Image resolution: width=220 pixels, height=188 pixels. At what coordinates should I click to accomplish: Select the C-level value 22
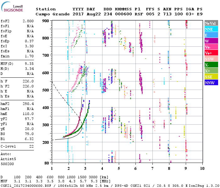31,146
